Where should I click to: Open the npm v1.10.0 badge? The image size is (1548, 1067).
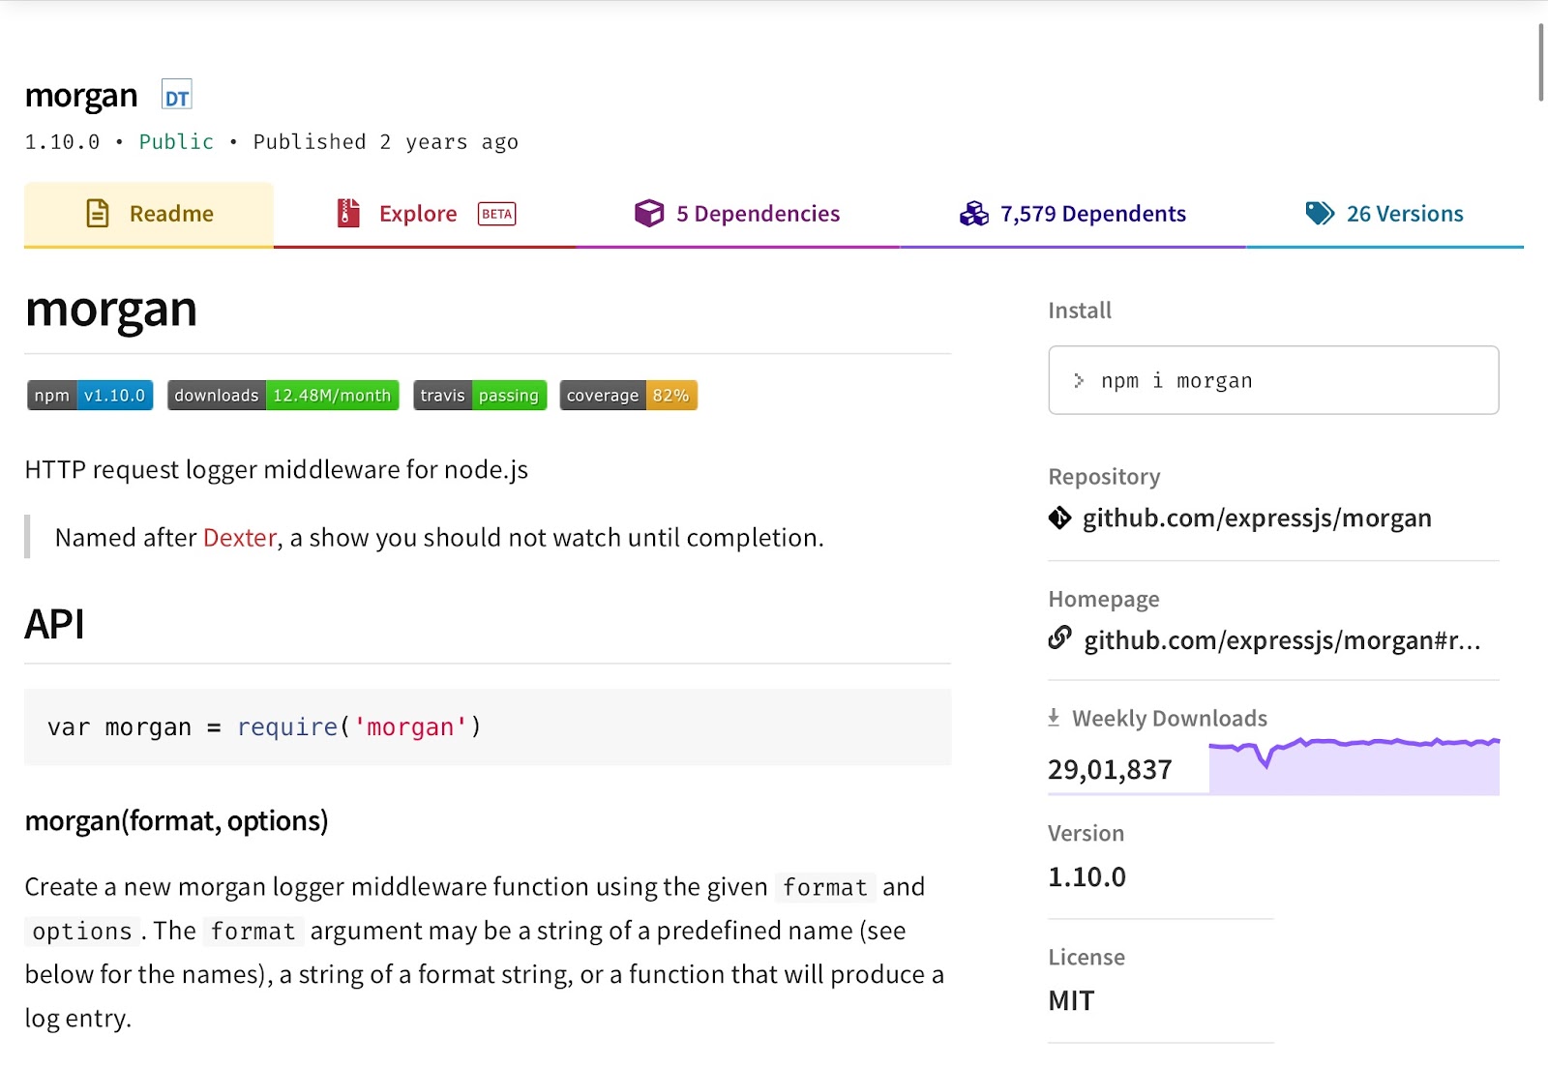90,396
